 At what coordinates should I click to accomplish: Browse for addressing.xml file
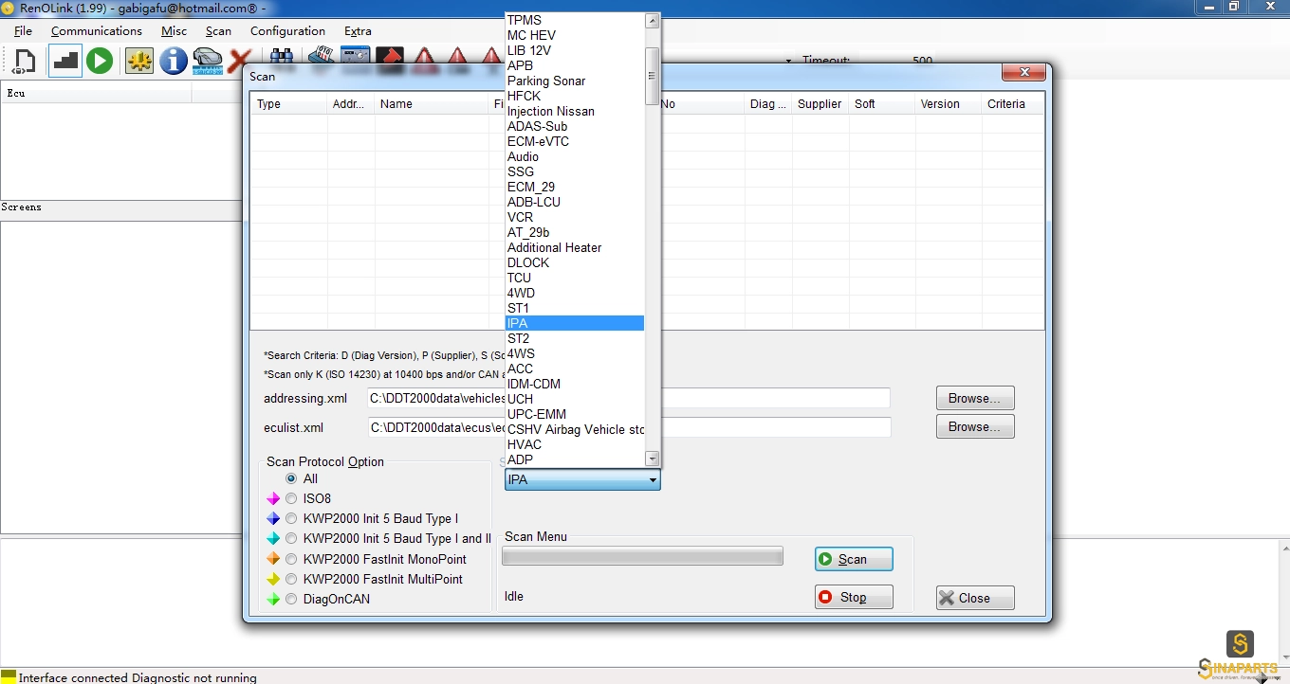(x=975, y=398)
